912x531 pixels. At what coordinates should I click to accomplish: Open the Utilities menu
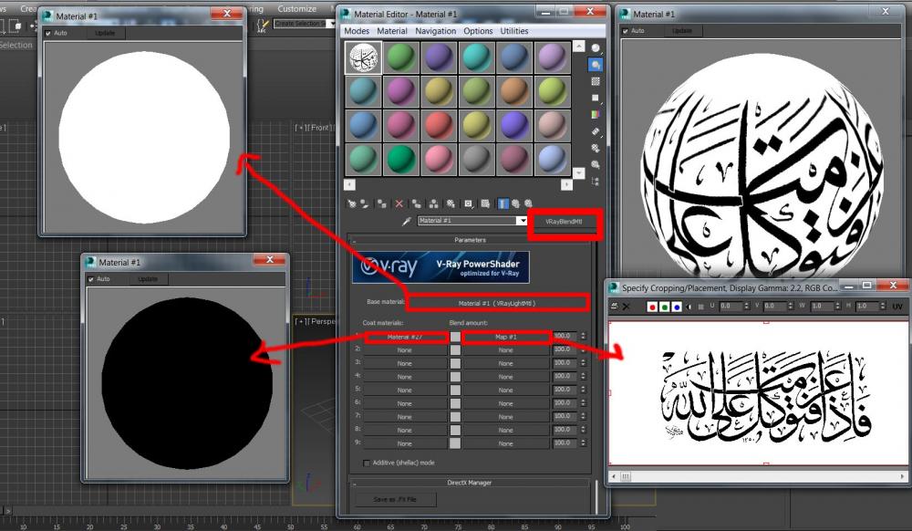(x=514, y=31)
